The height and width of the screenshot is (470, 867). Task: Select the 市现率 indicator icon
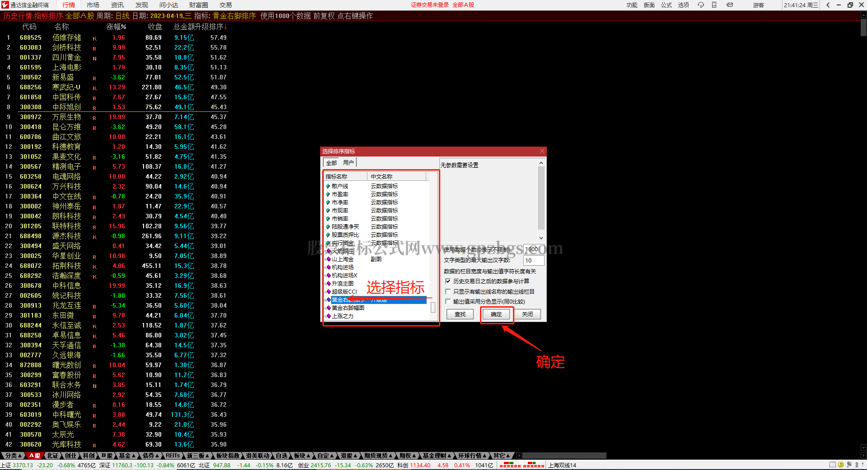pos(328,211)
